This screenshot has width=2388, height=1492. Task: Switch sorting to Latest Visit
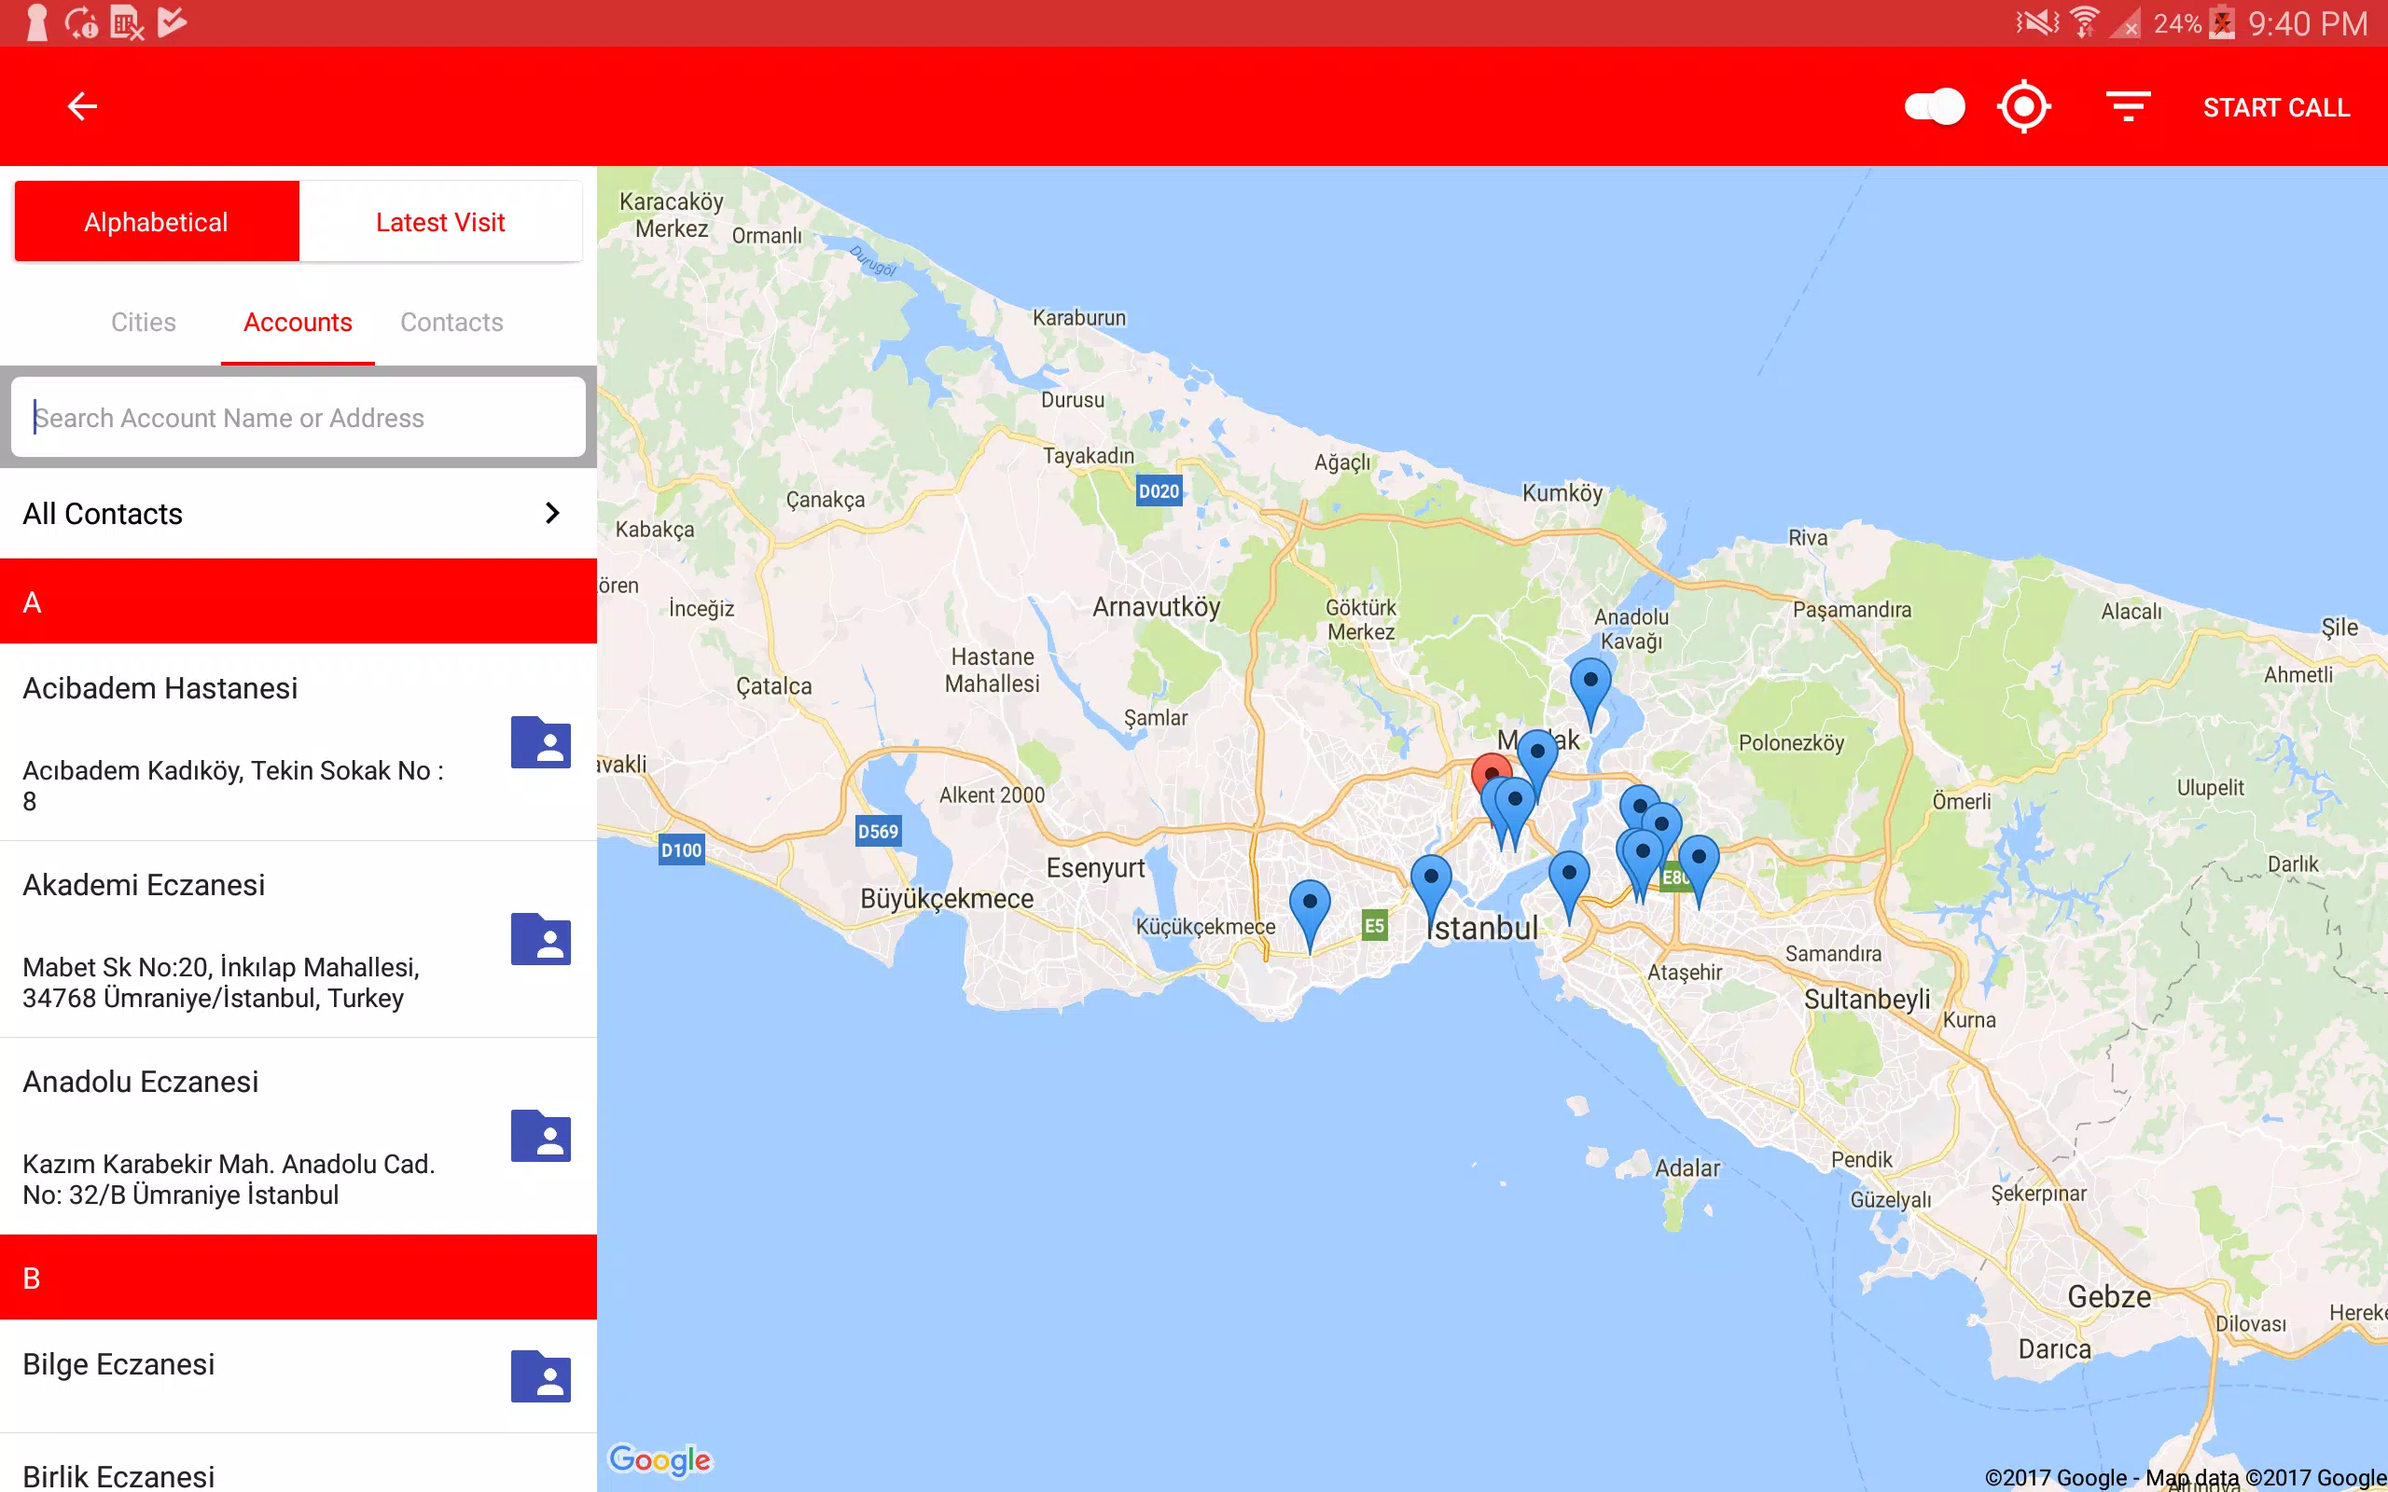pos(440,221)
